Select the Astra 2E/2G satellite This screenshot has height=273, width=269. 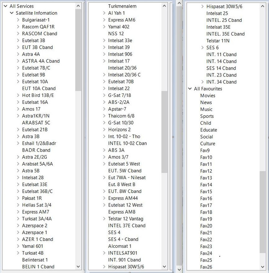[x=34, y=157]
